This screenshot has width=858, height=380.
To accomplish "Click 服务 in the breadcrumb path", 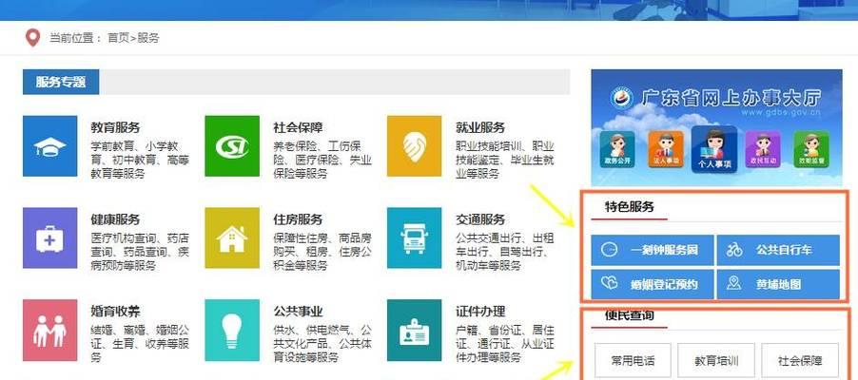I will tap(147, 38).
